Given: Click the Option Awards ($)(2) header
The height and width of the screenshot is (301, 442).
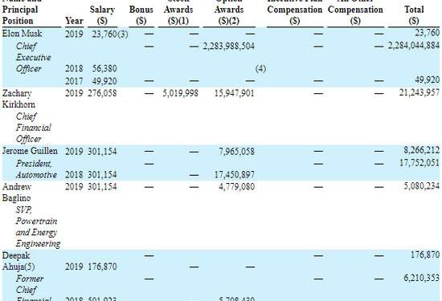Looking at the screenshot, I should [229, 15].
